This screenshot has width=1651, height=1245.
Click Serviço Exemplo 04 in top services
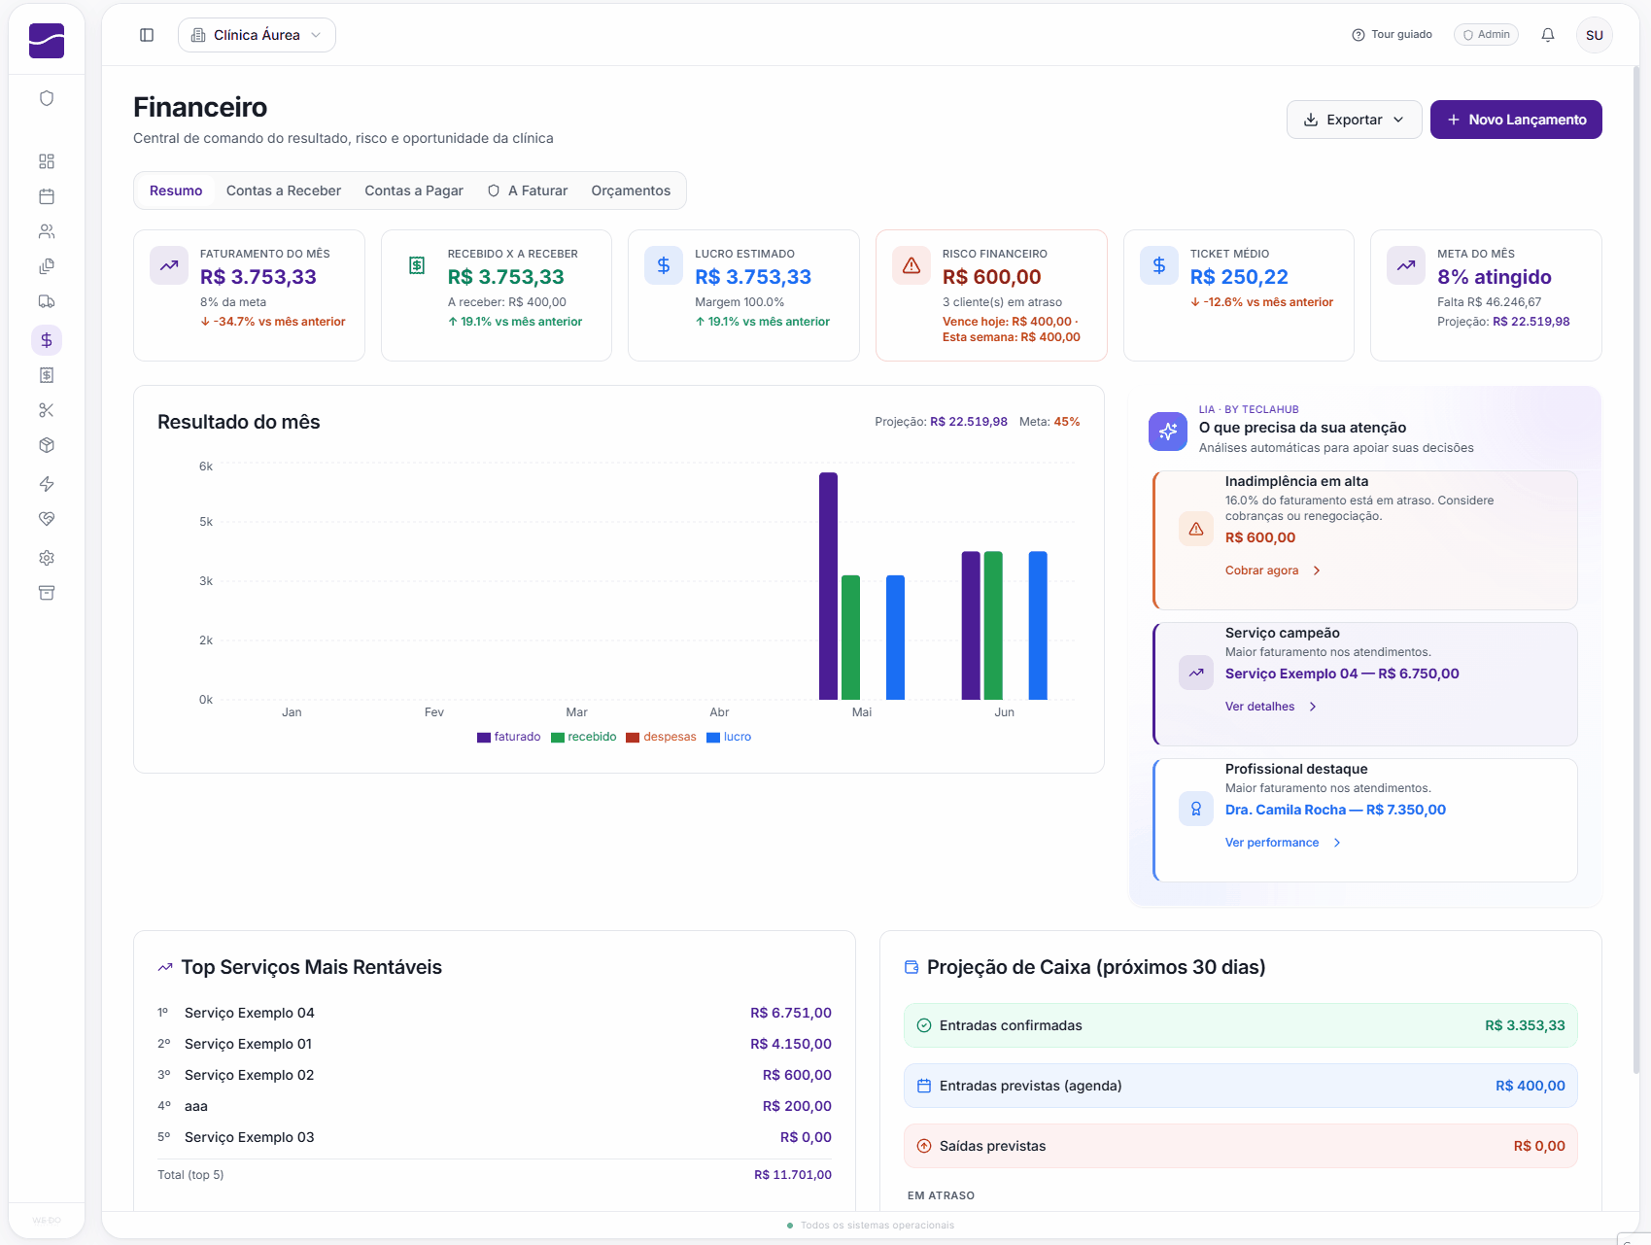click(250, 1013)
